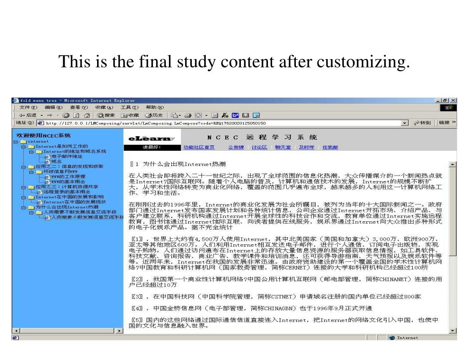Click the tree pane scroll-right arrow
469x352 pixels.
(120, 331)
